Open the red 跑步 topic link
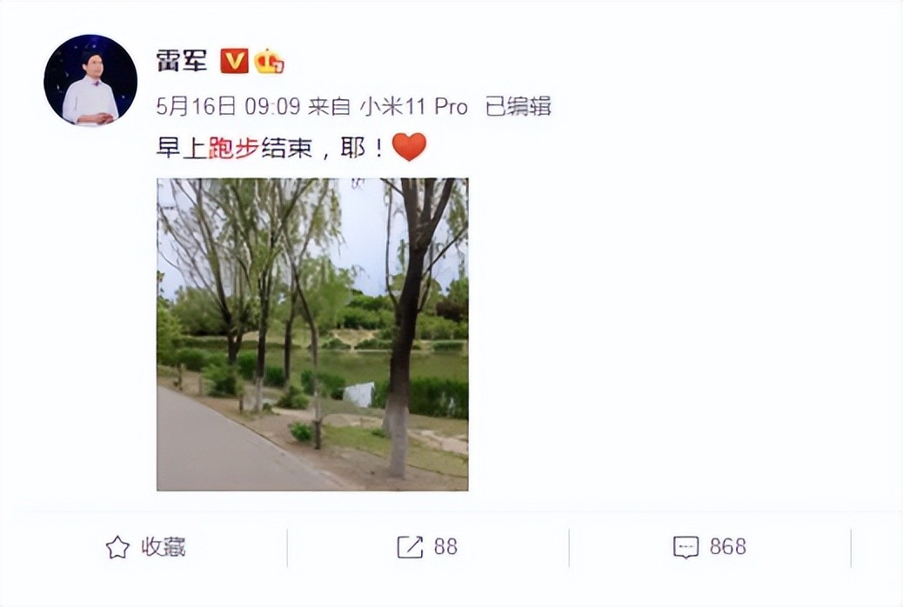Screen dimensions: 903x607 click(x=233, y=148)
